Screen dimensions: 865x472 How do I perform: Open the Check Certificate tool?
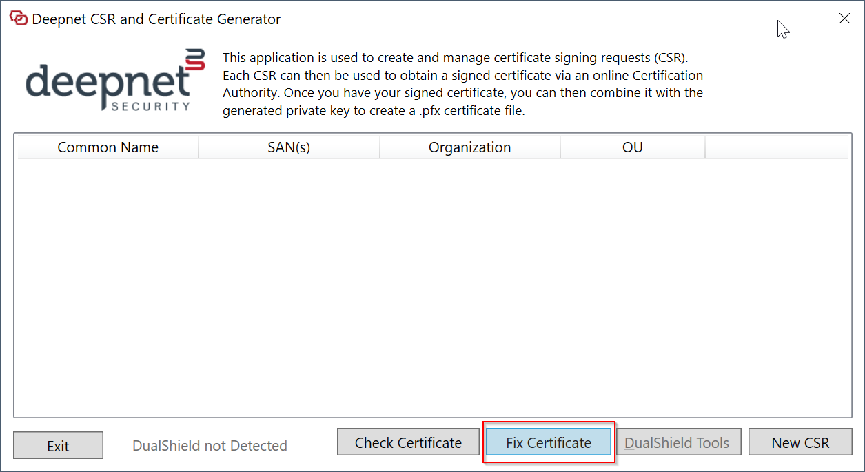pyautogui.click(x=408, y=442)
